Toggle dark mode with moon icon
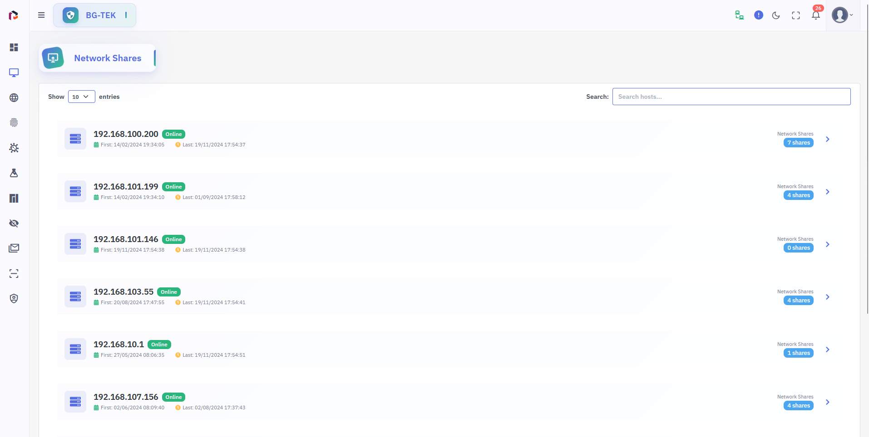Screen dimensions: 869x437 [x=776, y=15]
